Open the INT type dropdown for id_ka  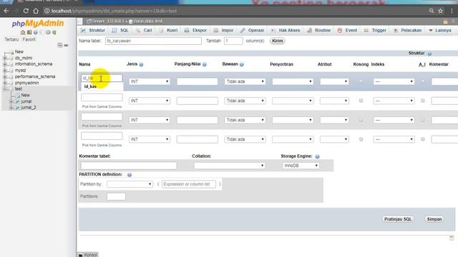(x=150, y=81)
